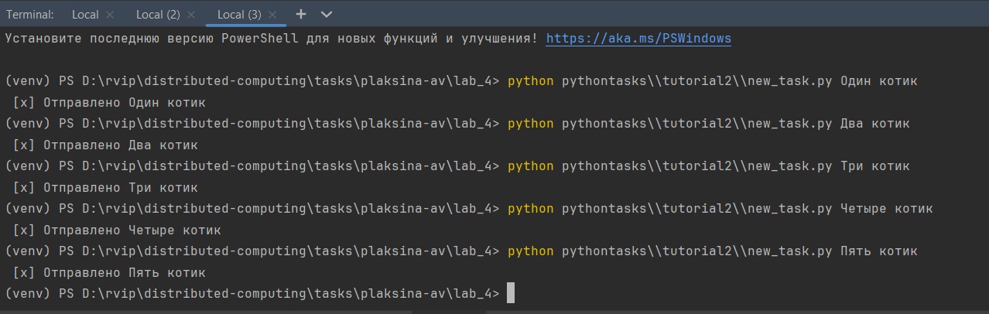
Task: Click the Terminal panel title label
Action: 30,15
